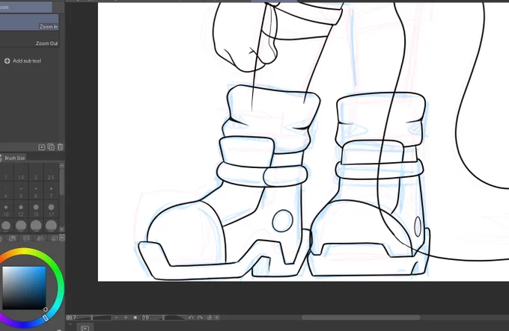Click the timeline panel icon at the bottom
The width and height of the screenshot is (509, 331).
(x=85, y=329)
